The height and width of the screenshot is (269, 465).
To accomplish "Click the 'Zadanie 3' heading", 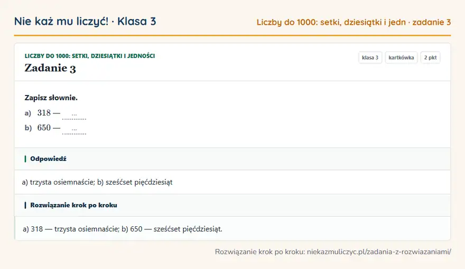I will click(x=50, y=68).
